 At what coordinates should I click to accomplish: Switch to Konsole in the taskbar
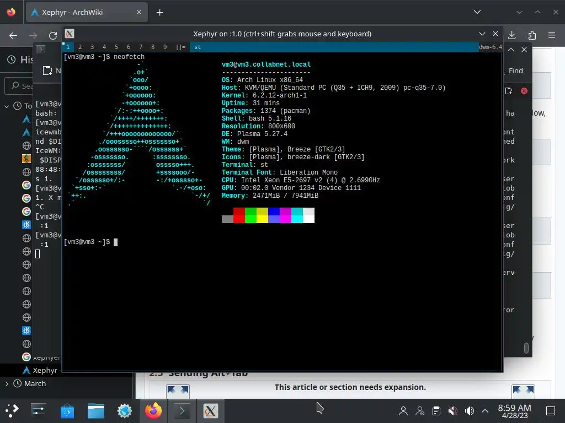[x=182, y=411]
